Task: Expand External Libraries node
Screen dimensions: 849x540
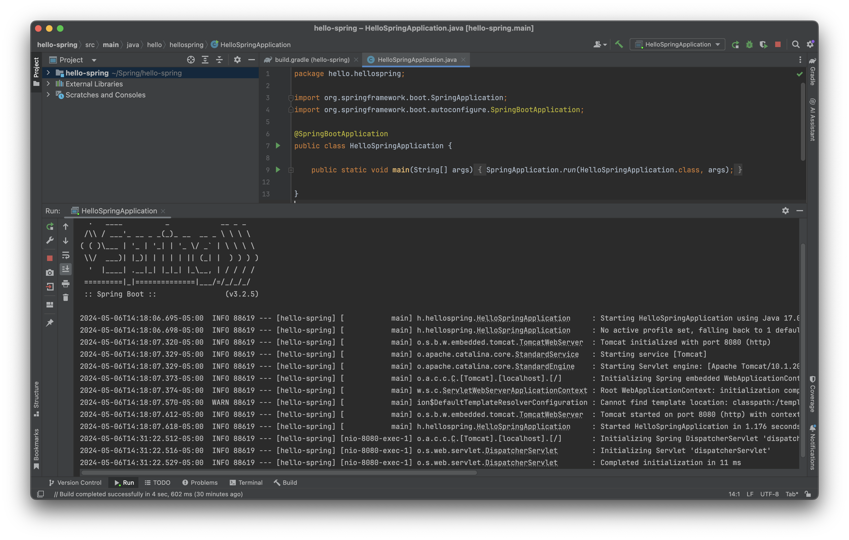Action: click(48, 84)
